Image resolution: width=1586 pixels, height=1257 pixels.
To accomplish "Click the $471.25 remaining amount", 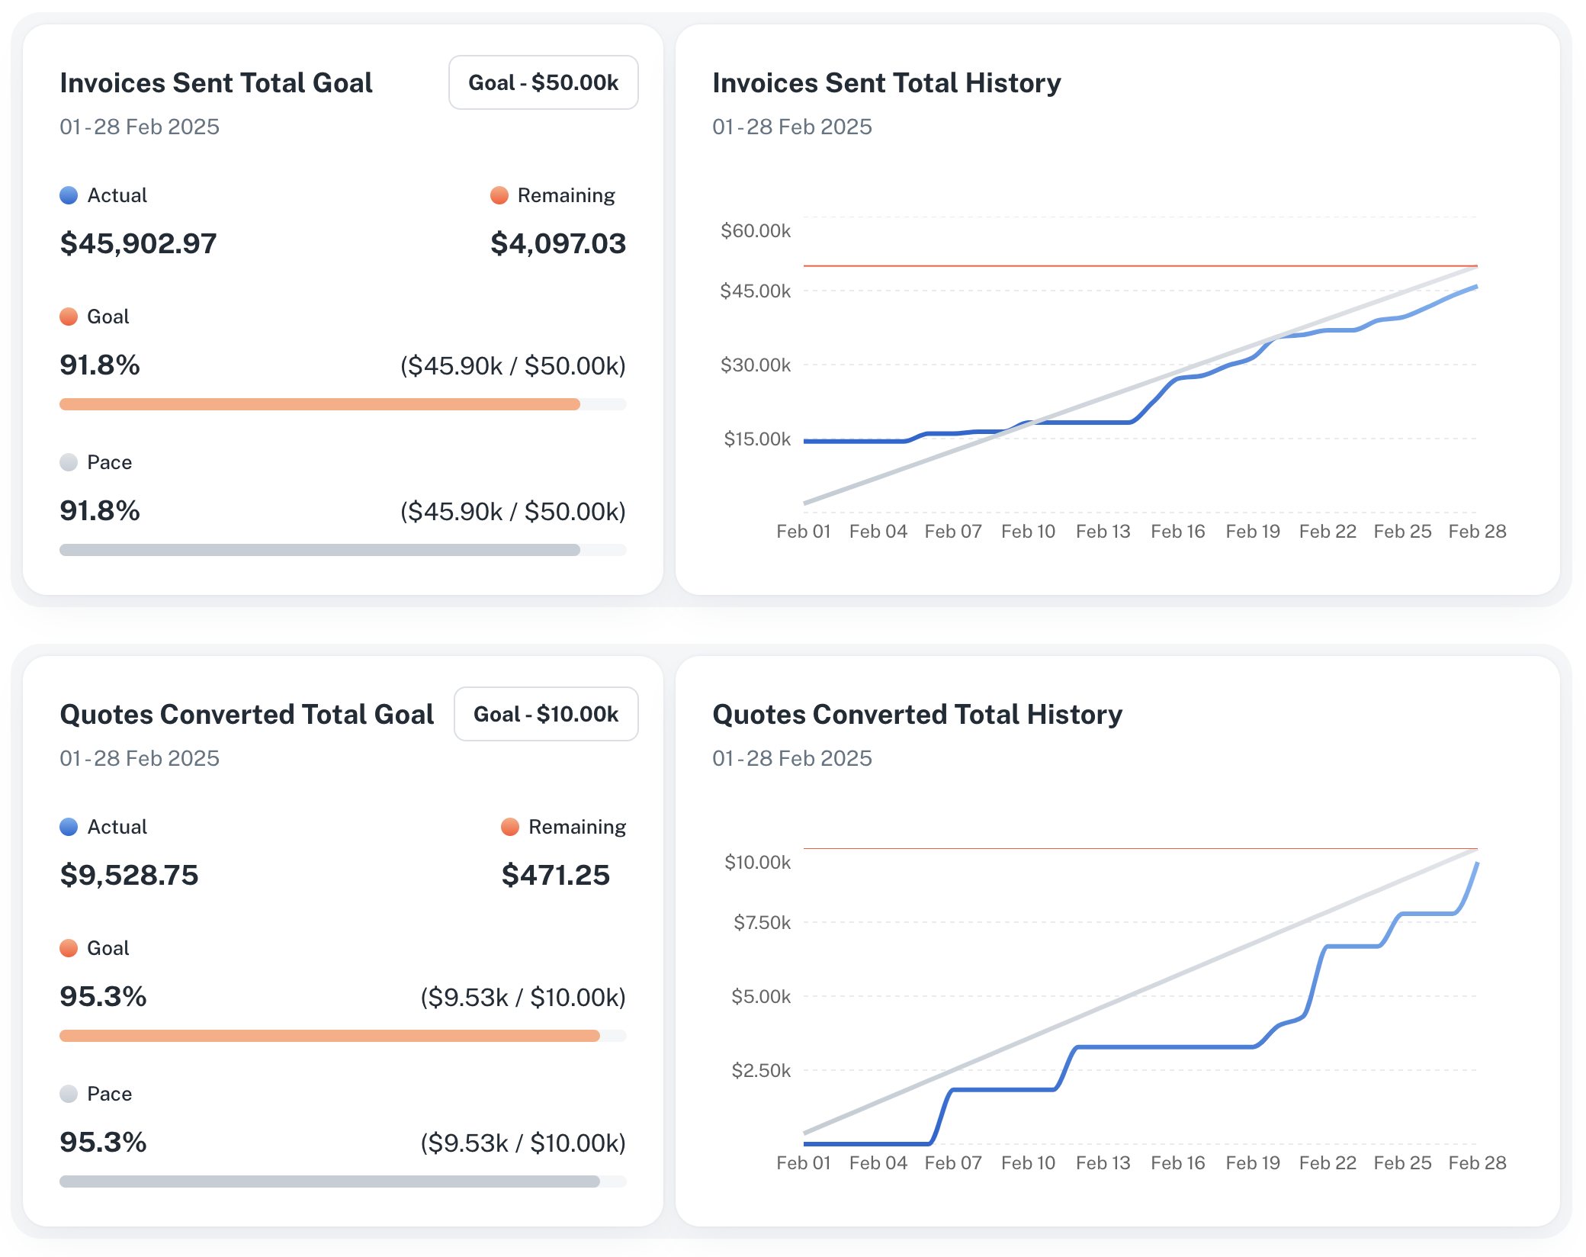I will [x=555, y=875].
